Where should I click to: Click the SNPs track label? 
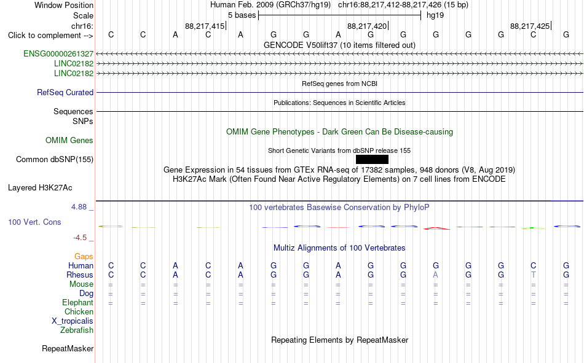tap(83, 122)
